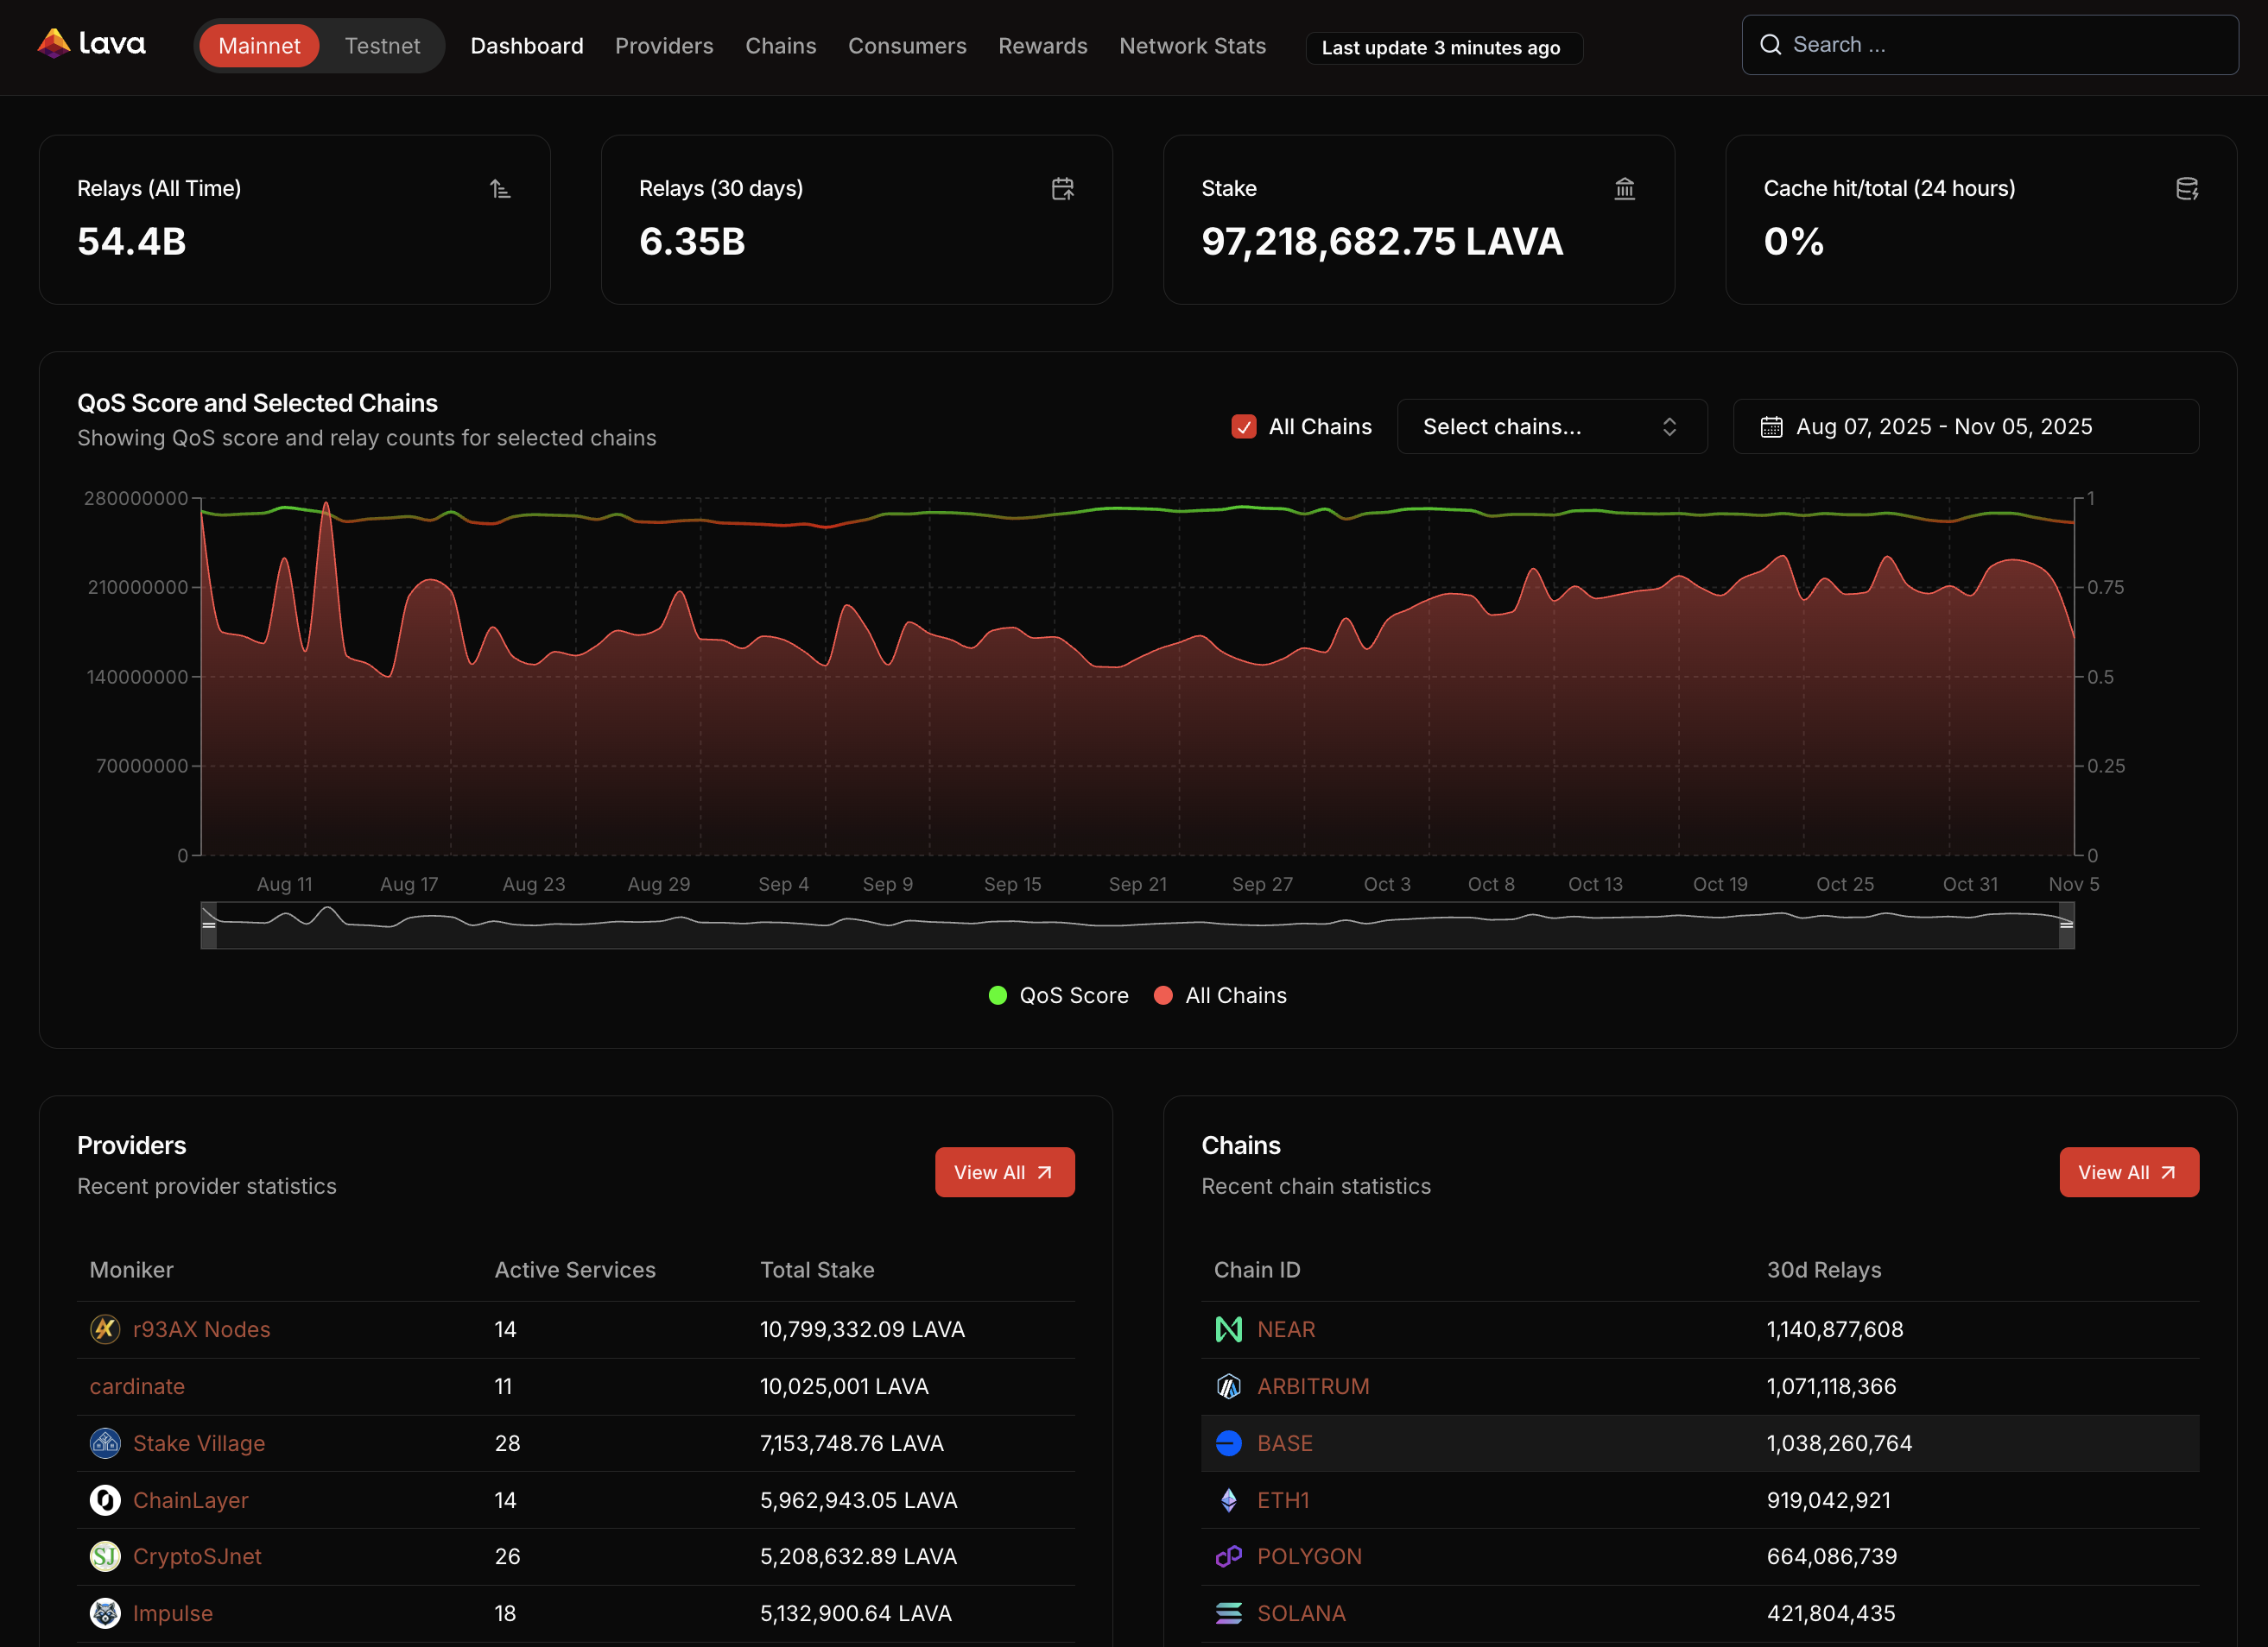Switch to the Consumers tab
This screenshot has width=2268, height=1647.
click(x=907, y=46)
